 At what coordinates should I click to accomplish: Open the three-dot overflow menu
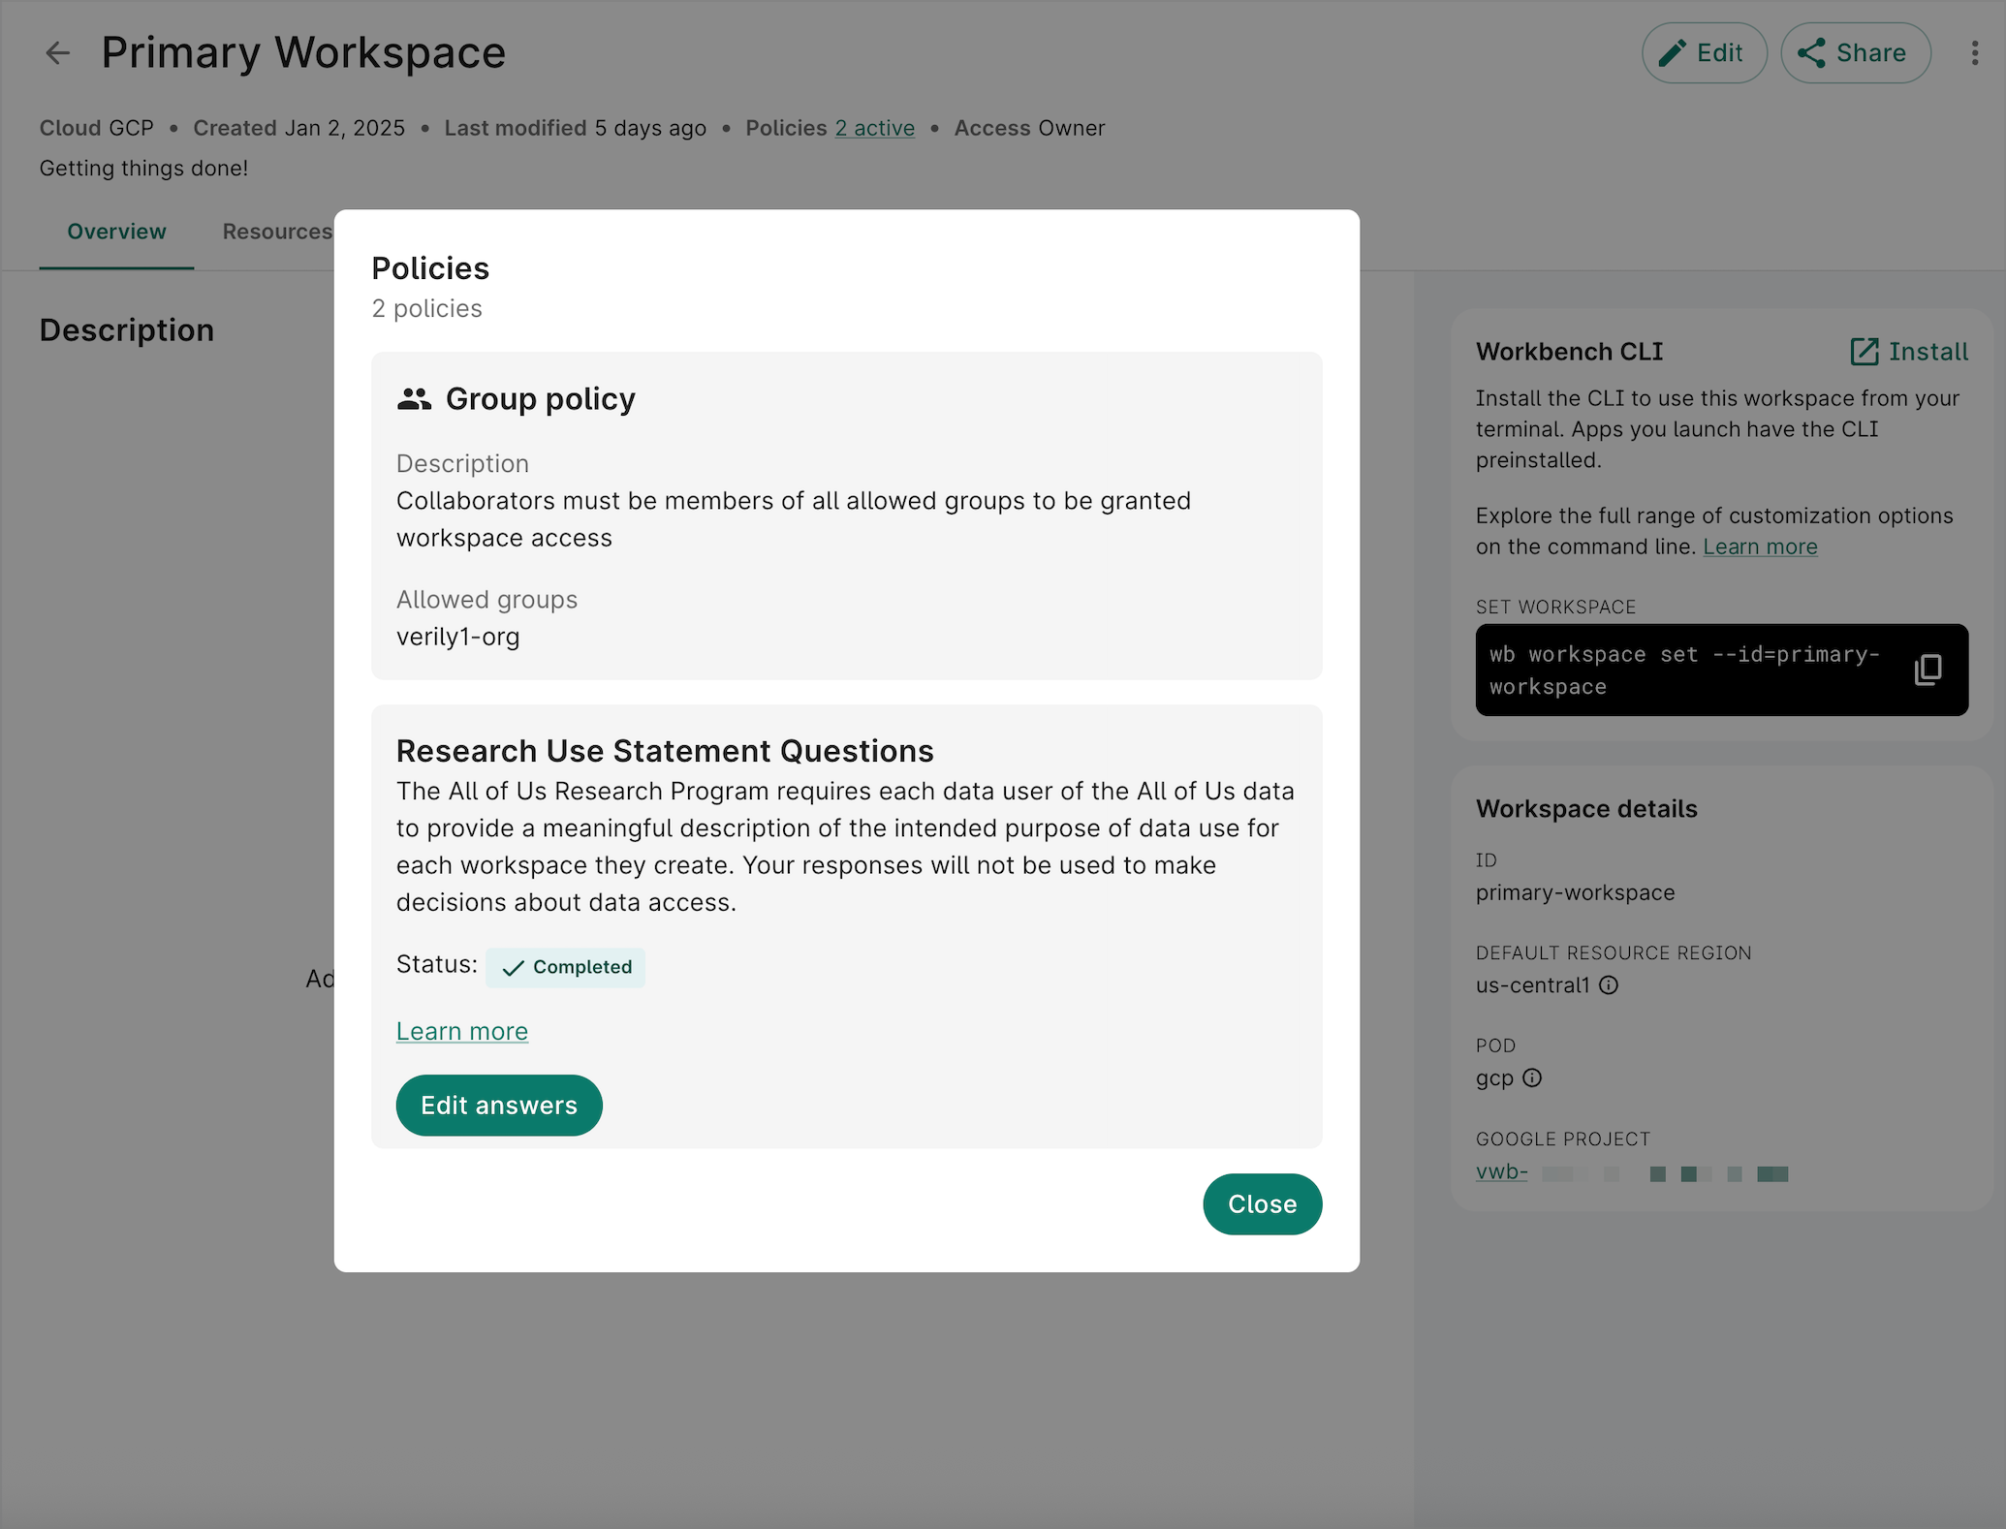1976,53
